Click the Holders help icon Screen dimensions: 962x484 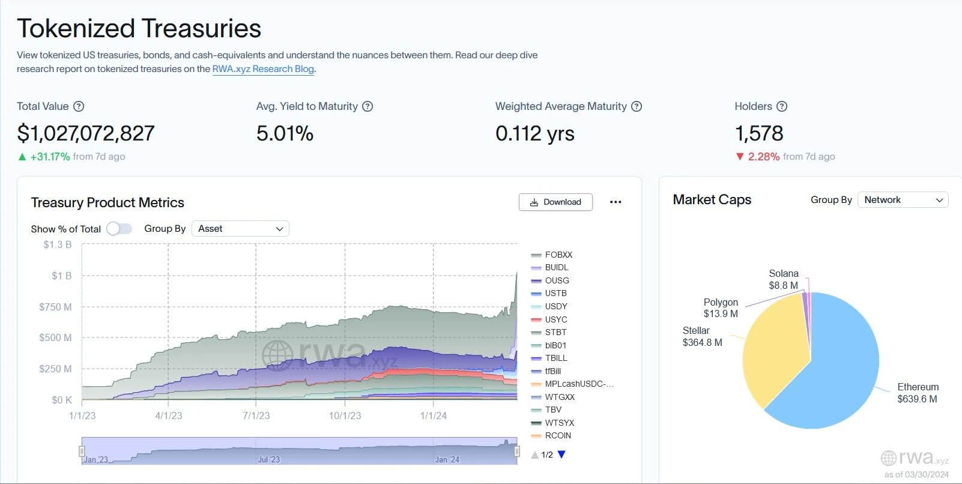781,106
